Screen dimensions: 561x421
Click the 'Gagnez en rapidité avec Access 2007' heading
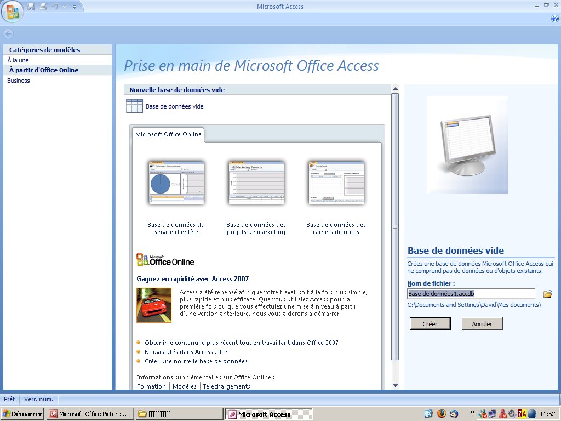[193, 279]
